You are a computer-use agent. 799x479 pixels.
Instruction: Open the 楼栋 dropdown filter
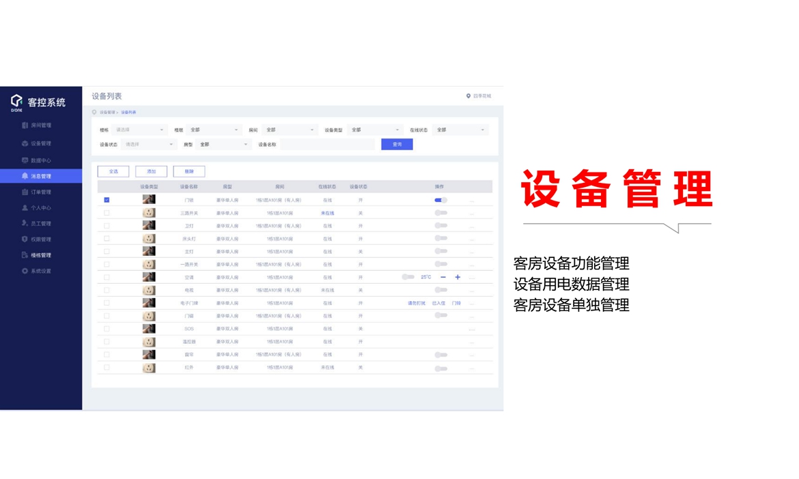click(x=140, y=130)
